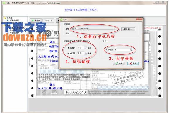169x113 pixels.
Task: Maximize the main application window
Action: pyautogui.click(x=158, y=2)
